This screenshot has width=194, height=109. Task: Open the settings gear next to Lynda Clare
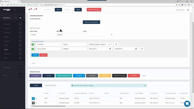pyautogui.click(x=188, y=10)
